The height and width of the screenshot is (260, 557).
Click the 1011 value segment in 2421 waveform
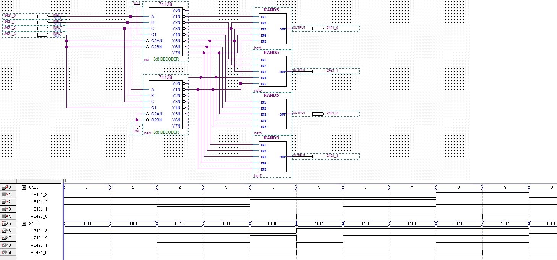point(319,223)
